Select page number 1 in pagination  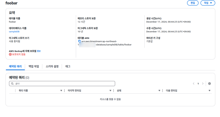tap(198, 84)
